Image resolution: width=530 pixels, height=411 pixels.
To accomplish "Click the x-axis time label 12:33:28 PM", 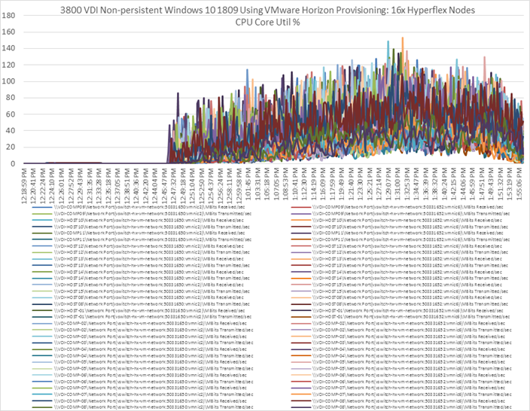I will [x=99, y=184].
